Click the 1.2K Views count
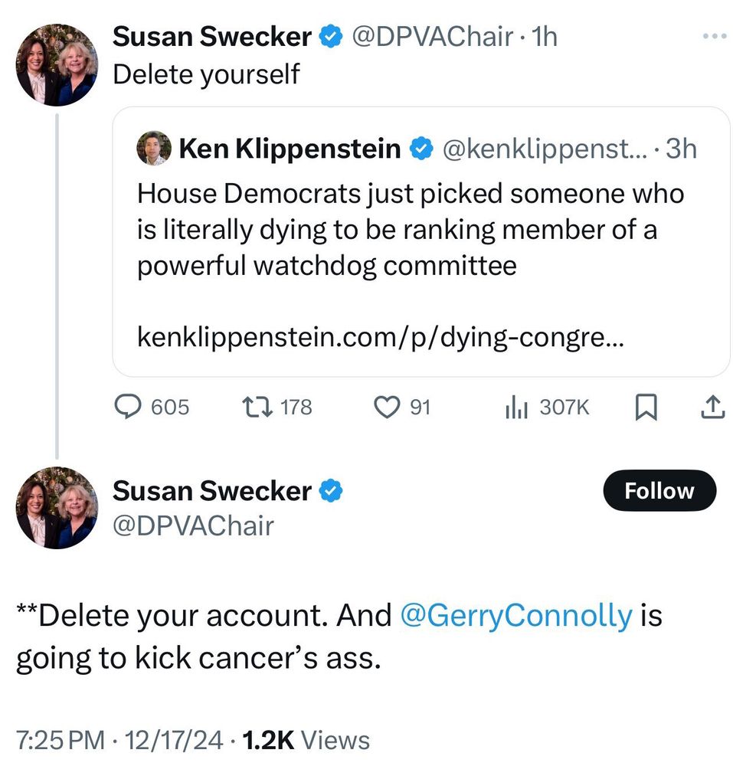 306,740
